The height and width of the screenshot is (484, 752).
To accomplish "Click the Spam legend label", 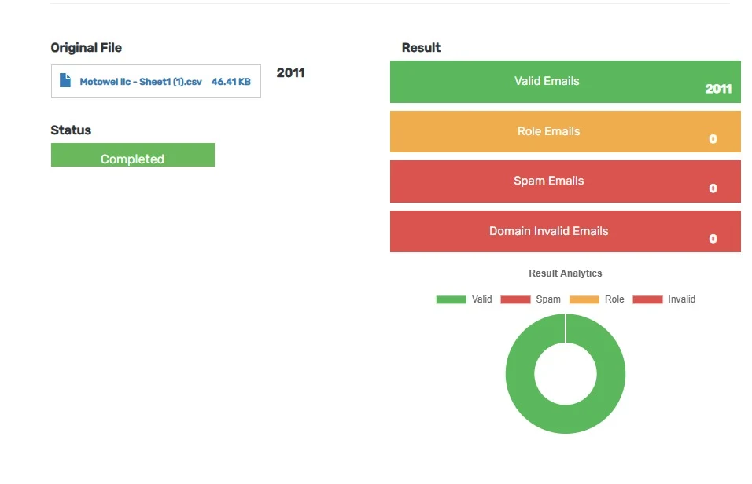I will (x=548, y=299).
